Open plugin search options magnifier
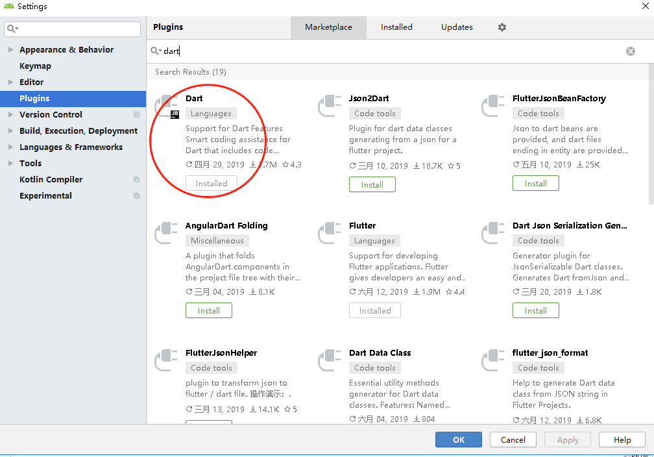 tap(156, 51)
